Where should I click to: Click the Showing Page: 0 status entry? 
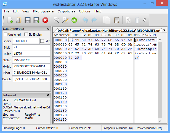[x=14, y=128]
